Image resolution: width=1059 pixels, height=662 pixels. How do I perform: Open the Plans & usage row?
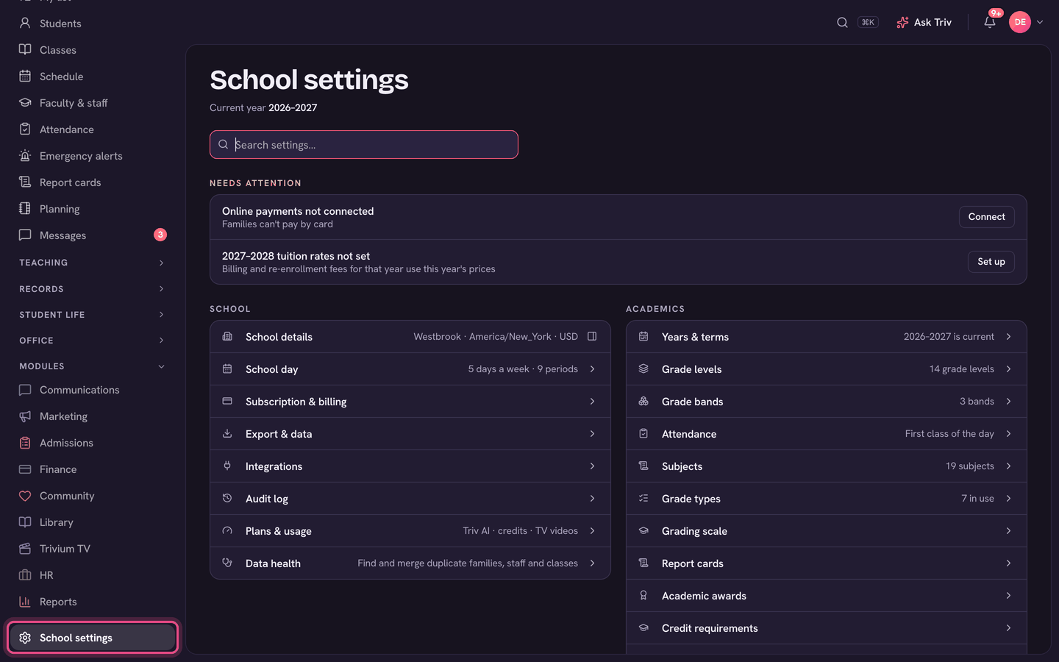pos(410,531)
